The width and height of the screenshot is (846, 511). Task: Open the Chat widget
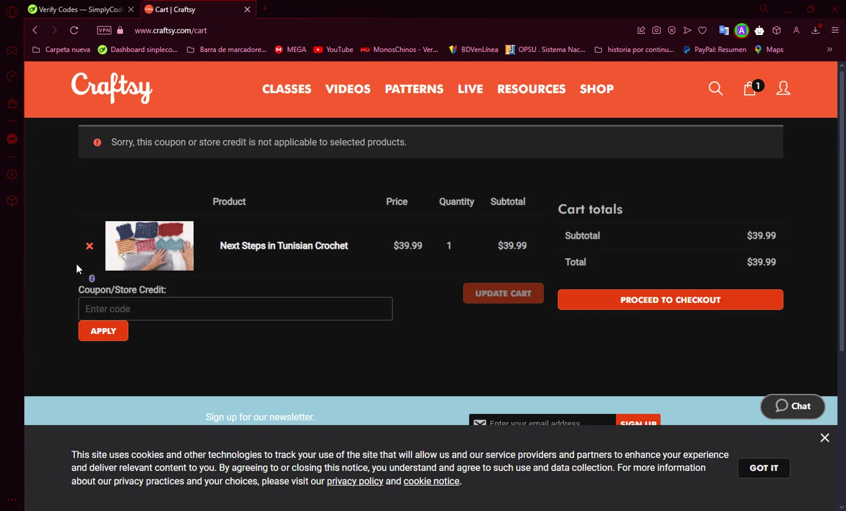(792, 407)
